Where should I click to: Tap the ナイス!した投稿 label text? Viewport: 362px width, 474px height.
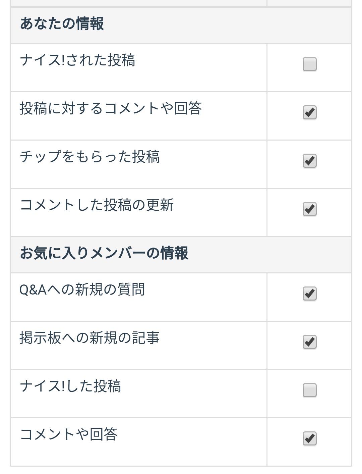[x=70, y=386]
